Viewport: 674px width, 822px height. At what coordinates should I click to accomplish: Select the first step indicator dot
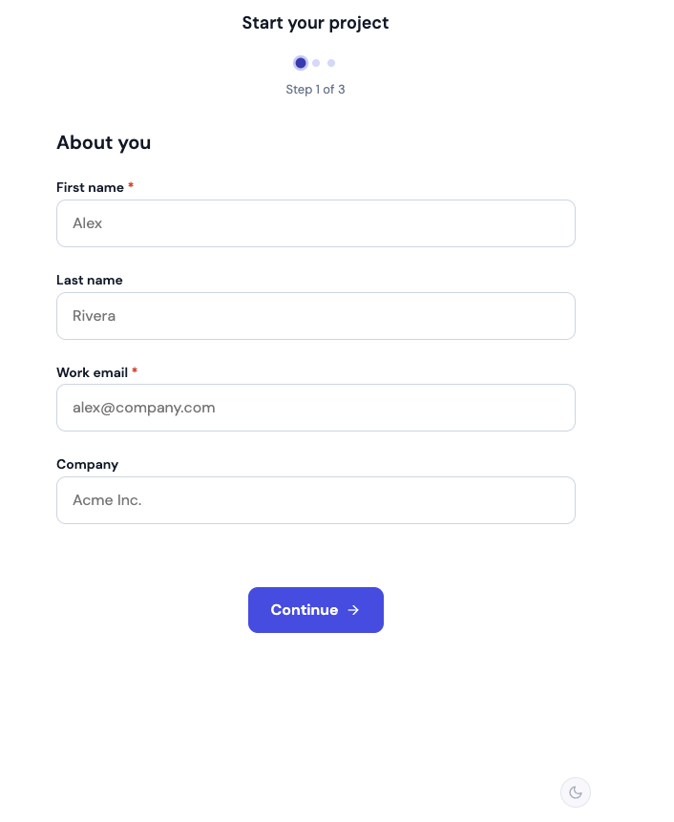coord(301,63)
